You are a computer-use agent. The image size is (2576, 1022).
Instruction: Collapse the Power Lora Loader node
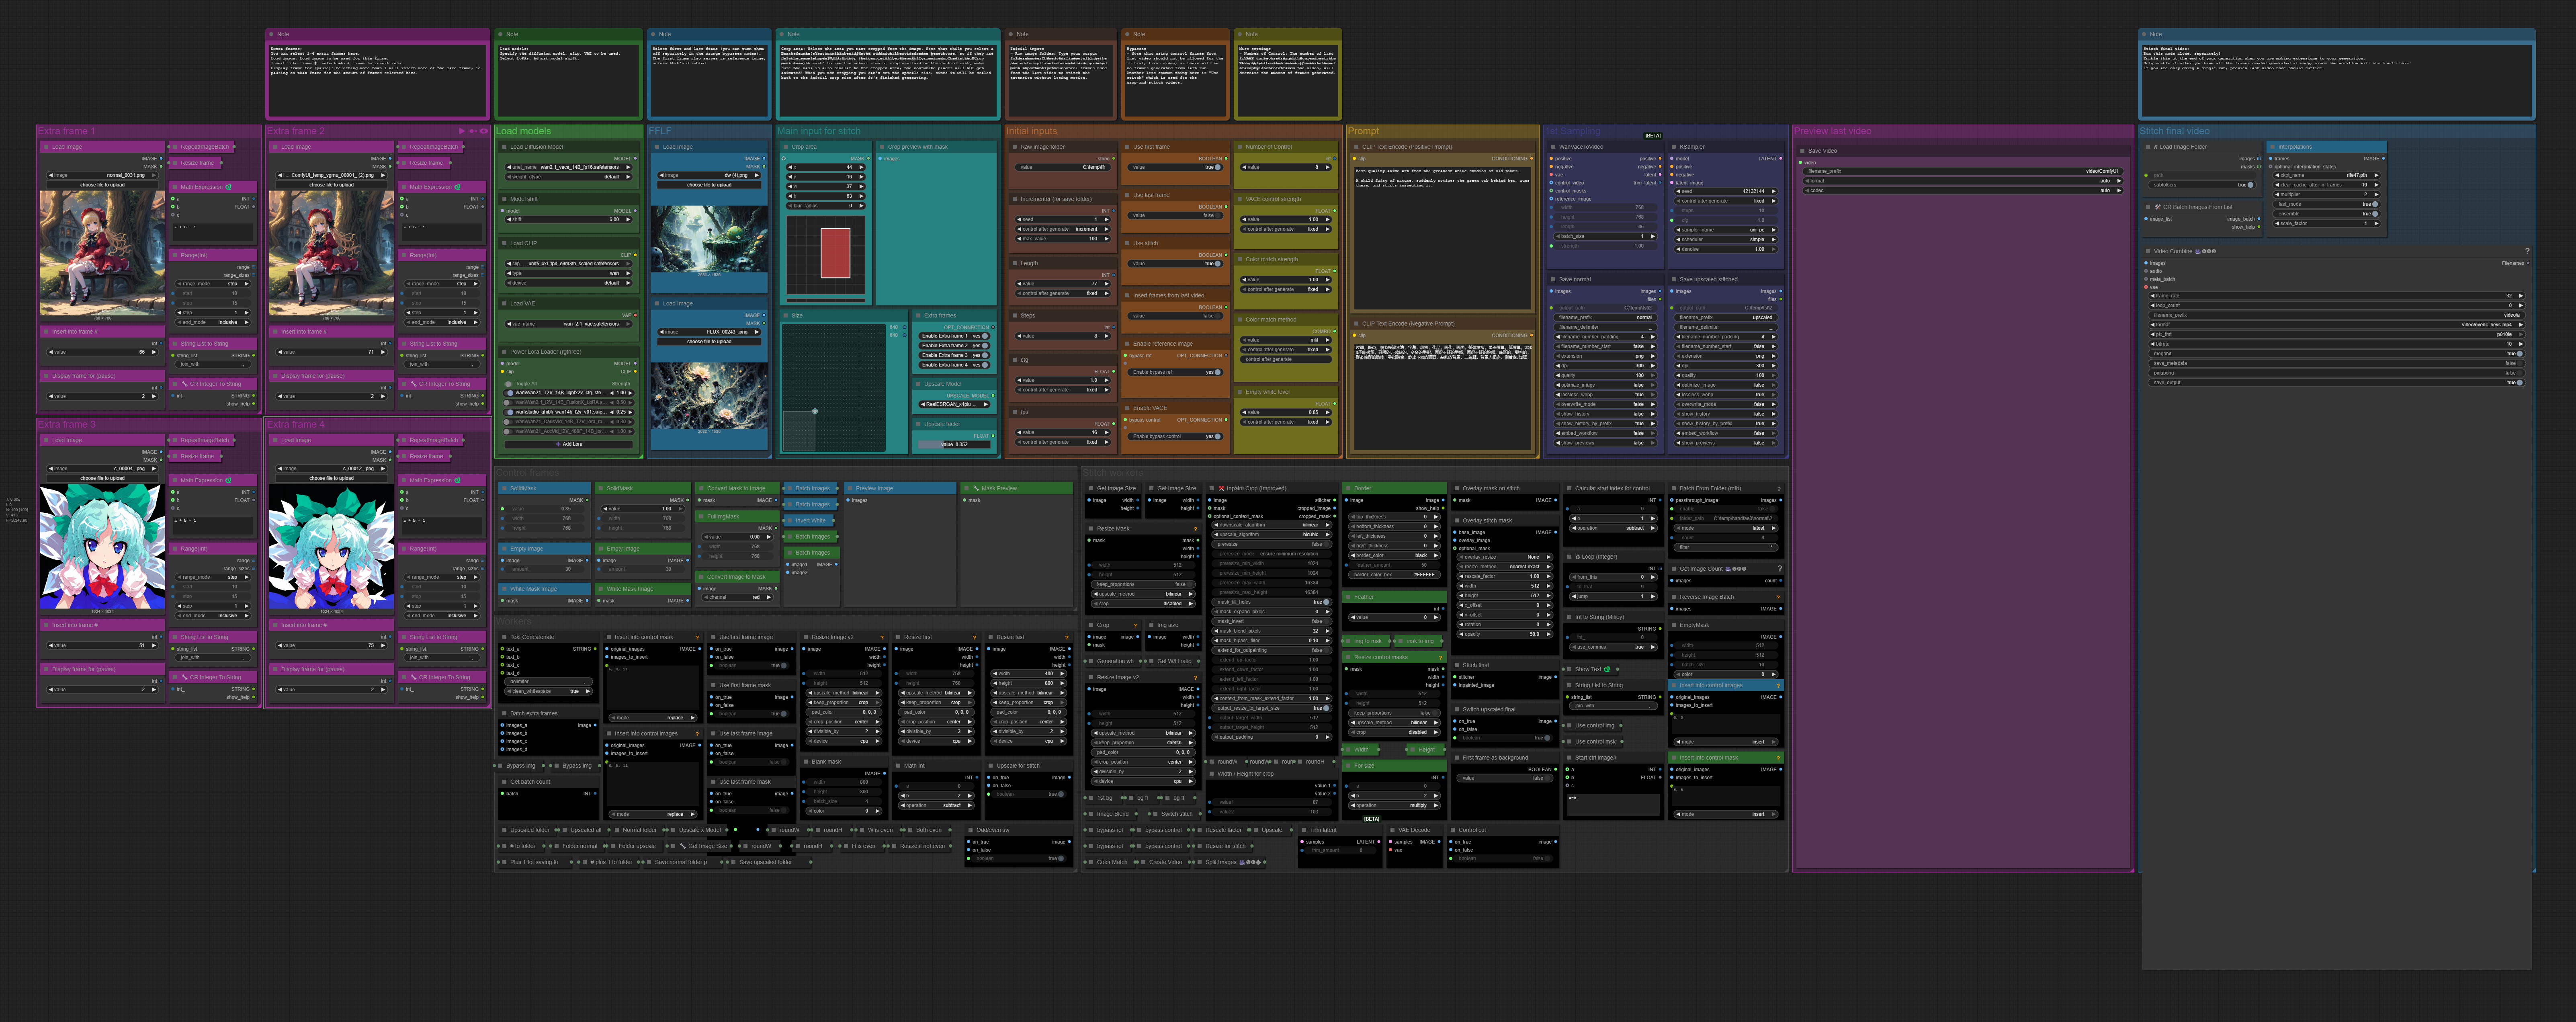tap(504, 352)
